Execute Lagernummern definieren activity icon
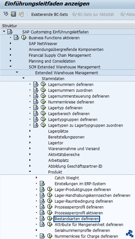The height and width of the screenshot is (239, 135). 43,84
